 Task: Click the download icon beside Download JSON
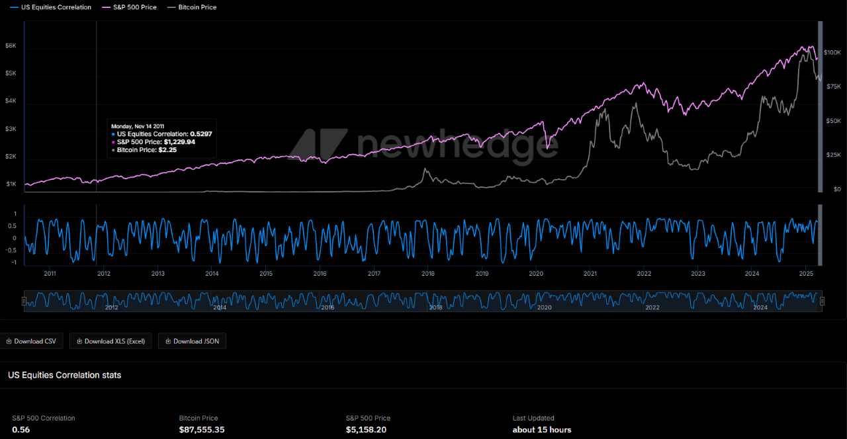point(168,341)
